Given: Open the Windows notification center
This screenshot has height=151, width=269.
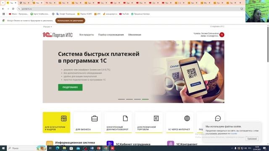Looking at the screenshot, I should 264,148.
